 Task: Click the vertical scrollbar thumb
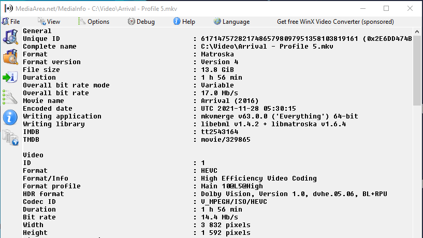pyautogui.click(x=417, y=70)
